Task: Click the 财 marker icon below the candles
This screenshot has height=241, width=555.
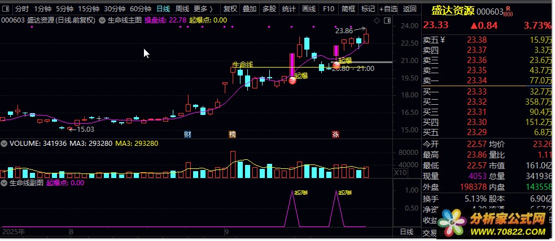Action: 188,134
